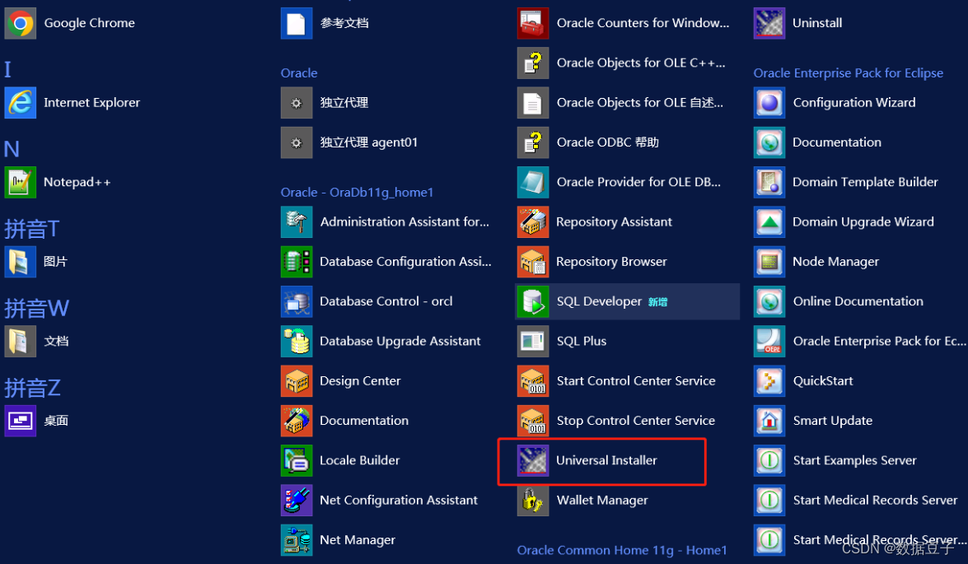
Task: Click the Design Center text label
Action: pyautogui.click(x=360, y=381)
